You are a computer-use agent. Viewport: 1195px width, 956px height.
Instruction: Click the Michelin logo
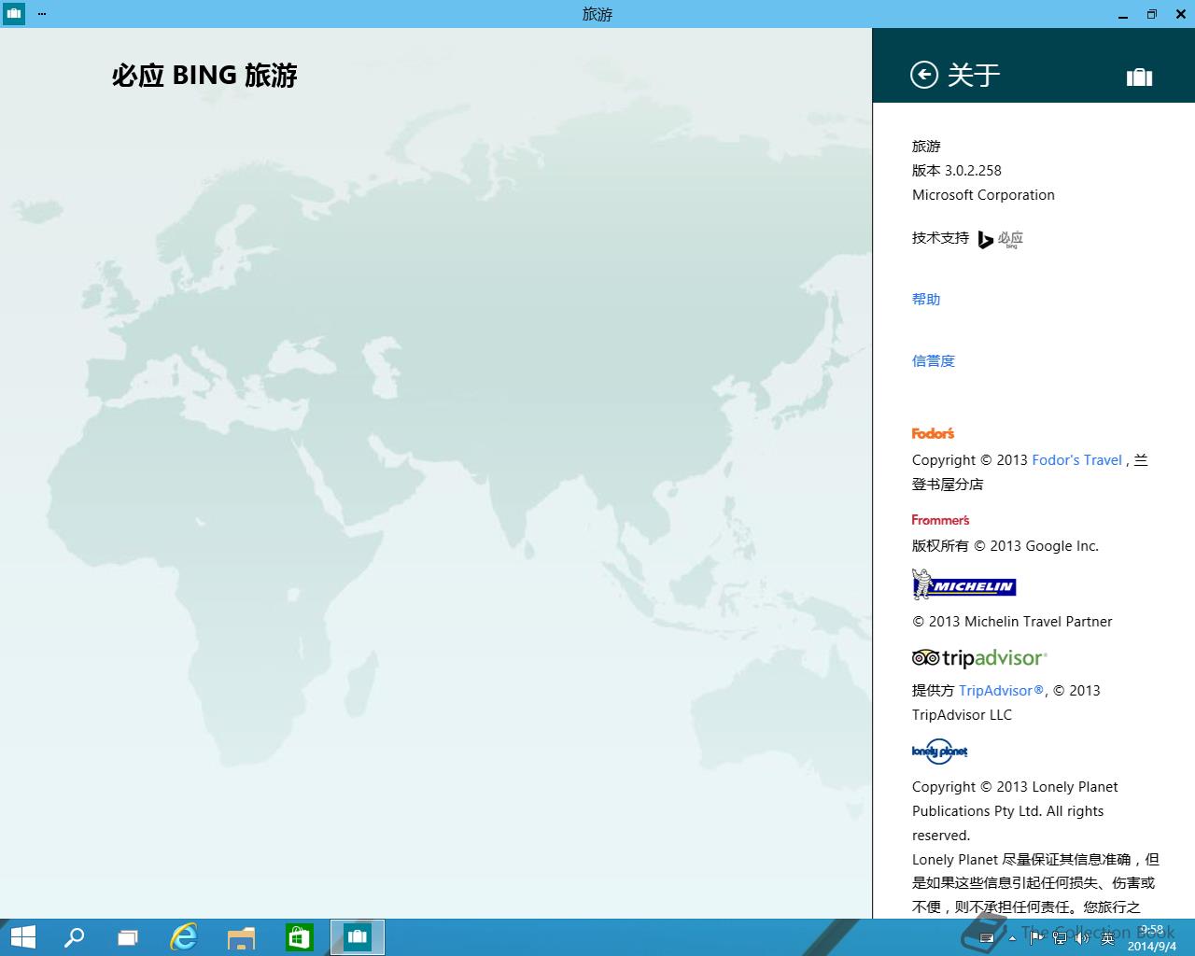[963, 584]
